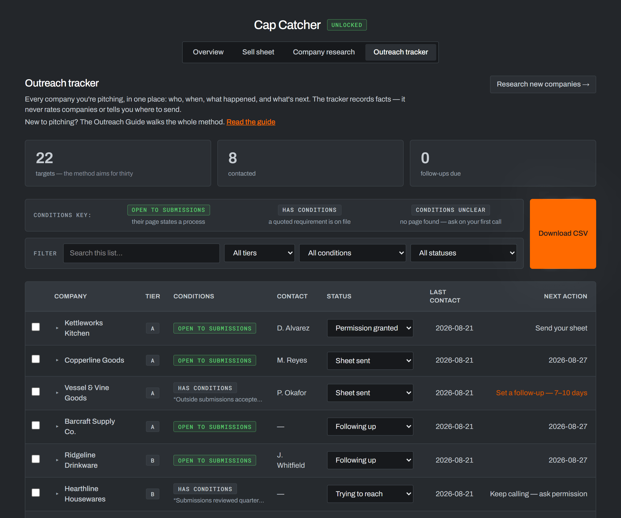Open the Overview tab
621x518 pixels.
tap(208, 52)
